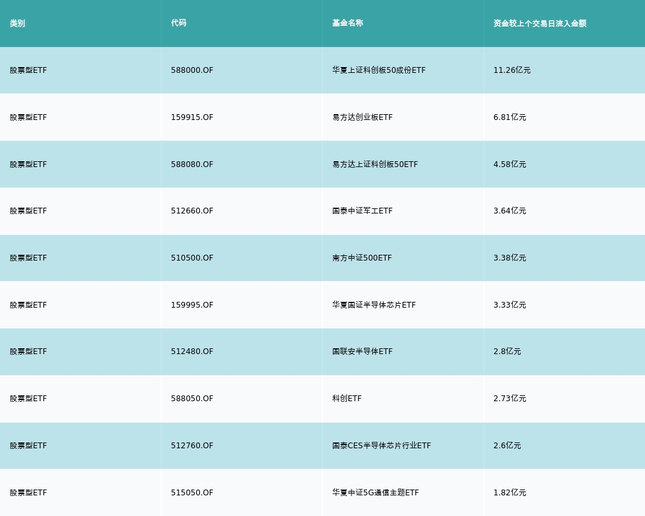This screenshot has height=516, width=645.
Task: Click 股票型ETF in the 588000.OF row
Action: coord(28,70)
